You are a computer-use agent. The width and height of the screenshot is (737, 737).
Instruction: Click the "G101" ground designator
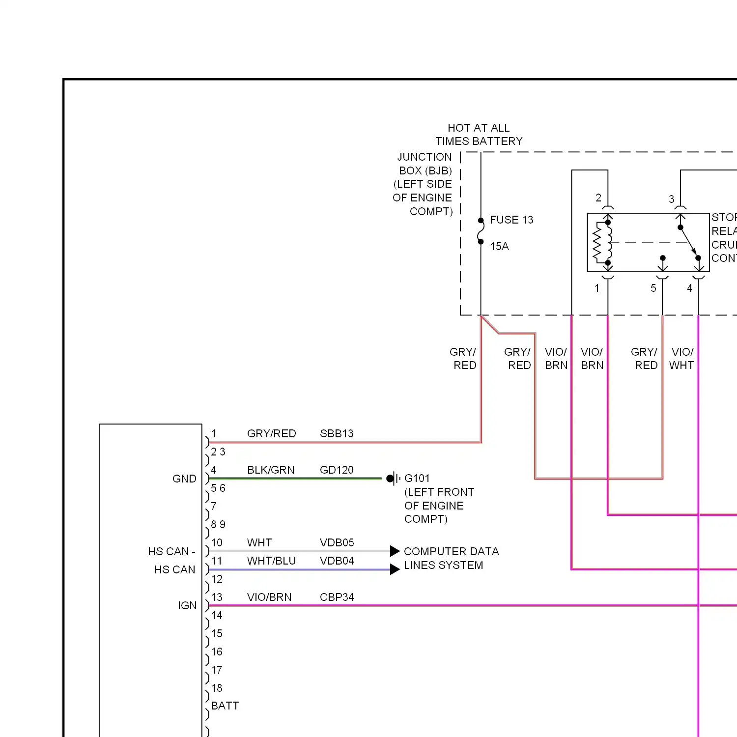point(417,478)
